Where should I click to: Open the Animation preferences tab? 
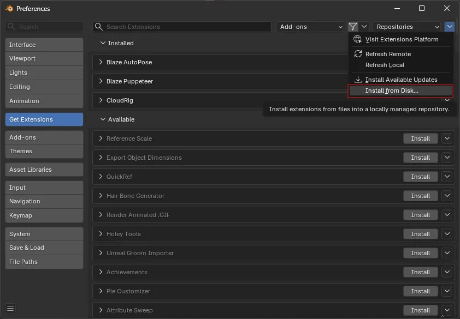tap(44, 101)
